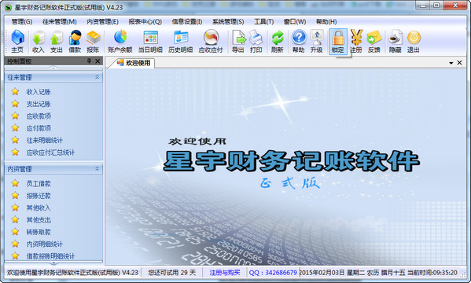Screen dimensions: 471x283
Task: Collapse the 内资管理 sidebar section
Action: (97, 169)
